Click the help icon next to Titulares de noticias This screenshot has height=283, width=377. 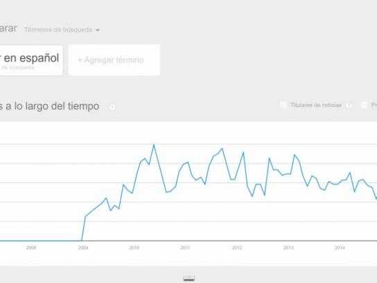350,105
